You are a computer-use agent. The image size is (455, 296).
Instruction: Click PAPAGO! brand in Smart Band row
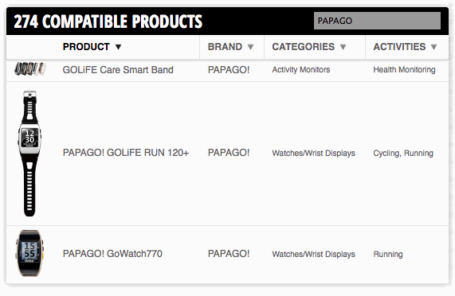click(x=229, y=70)
